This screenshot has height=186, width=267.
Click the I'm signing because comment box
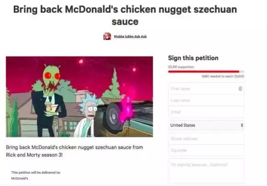[x=206, y=171]
